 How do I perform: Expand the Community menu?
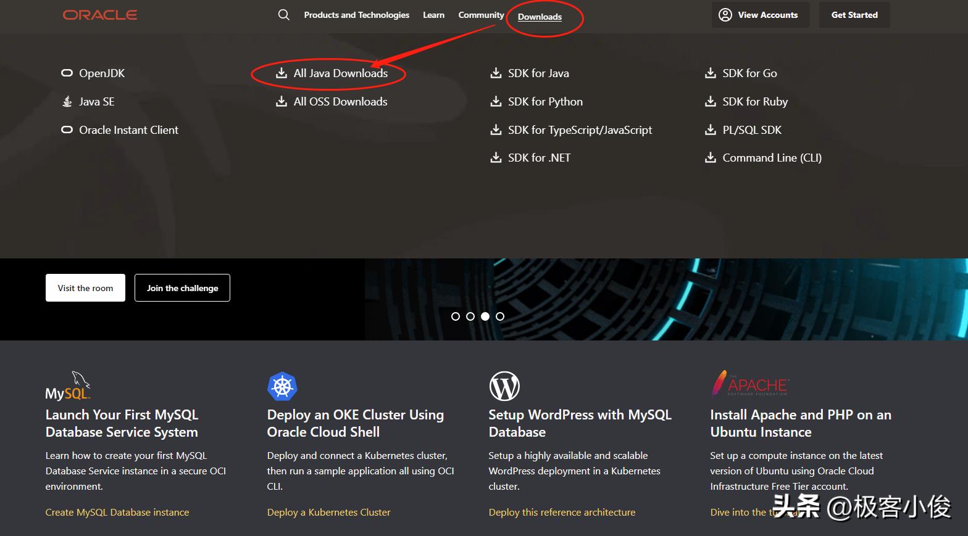click(x=481, y=15)
